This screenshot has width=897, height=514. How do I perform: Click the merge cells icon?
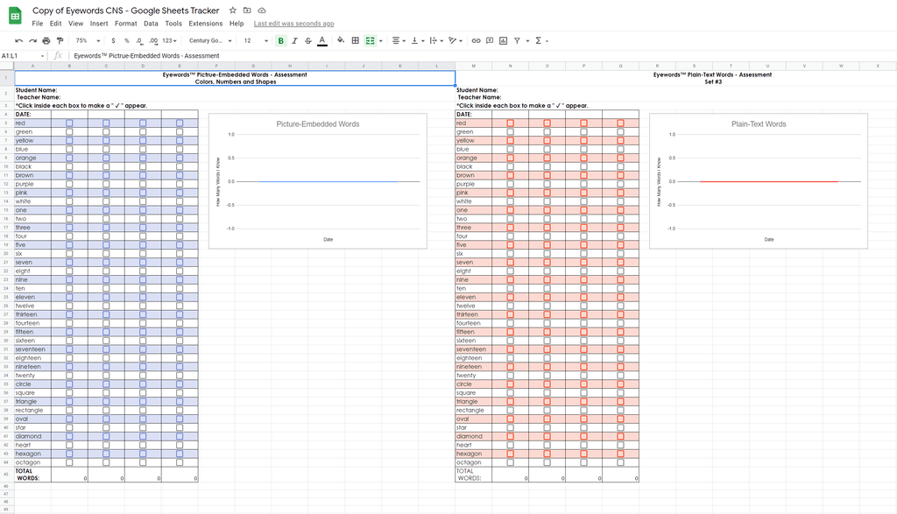coord(371,40)
